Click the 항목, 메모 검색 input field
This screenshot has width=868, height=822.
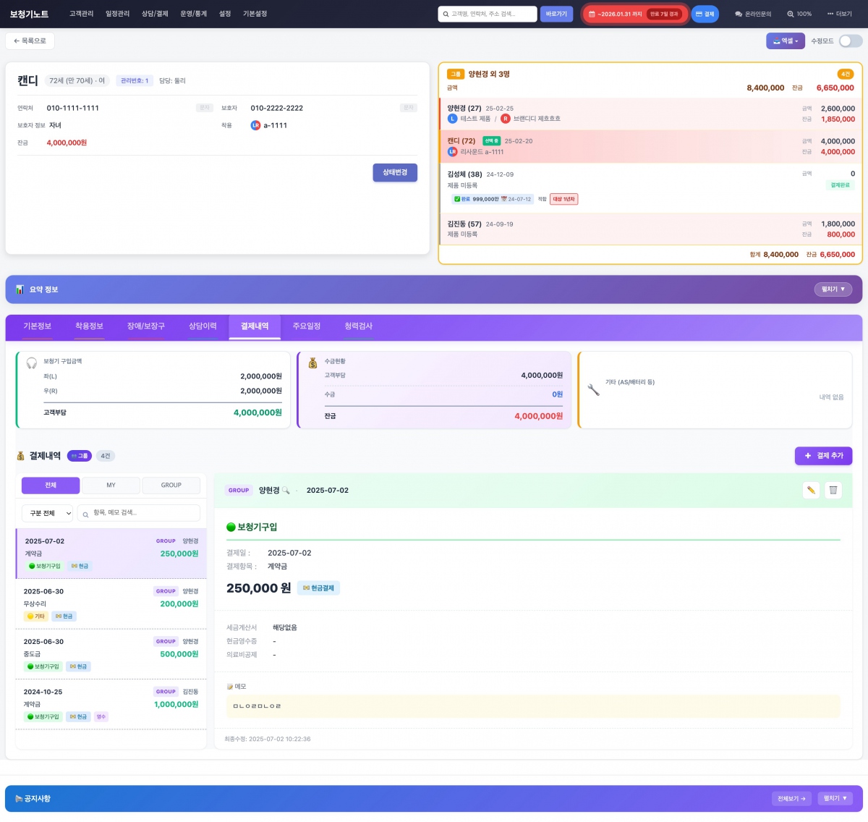tap(139, 513)
